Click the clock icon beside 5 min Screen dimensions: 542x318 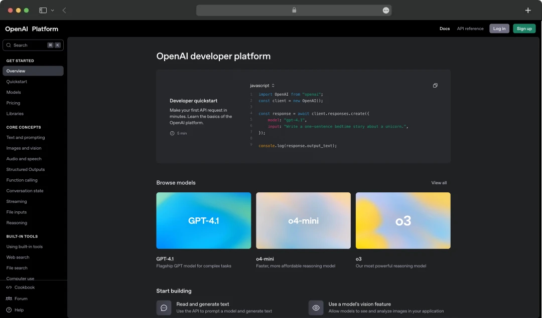[x=172, y=133]
